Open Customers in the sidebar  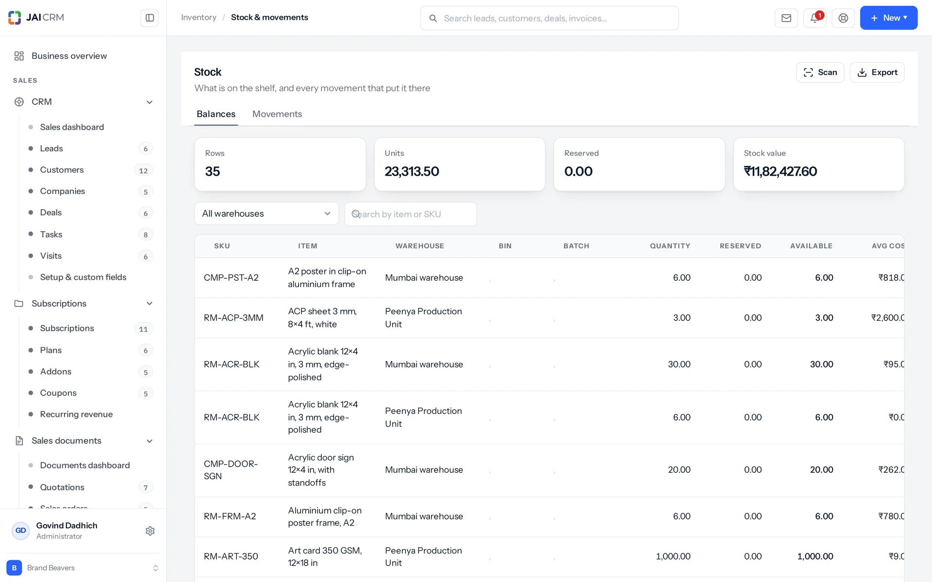pos(90,170)
